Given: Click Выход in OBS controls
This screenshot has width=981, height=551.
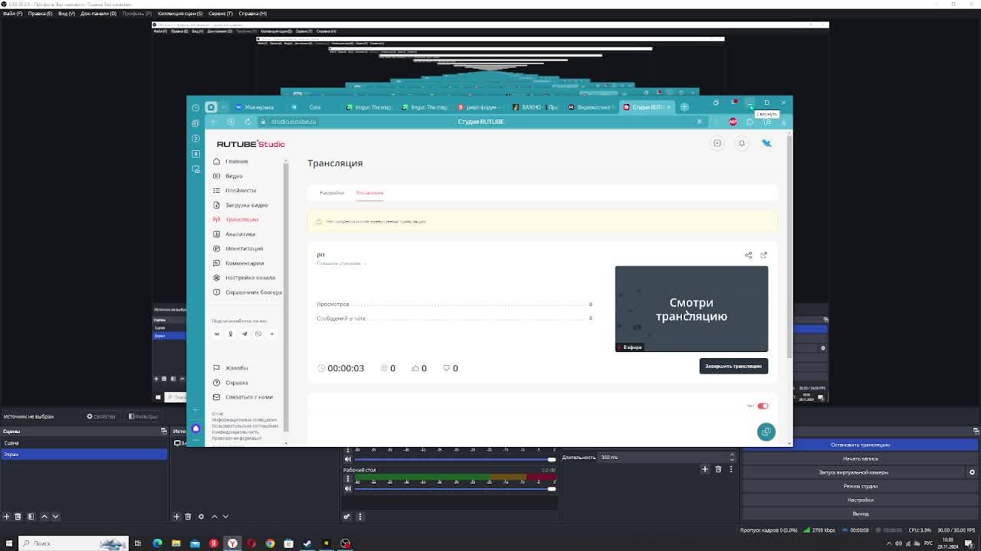Looking at the screenshot, I should click(860, 514).
